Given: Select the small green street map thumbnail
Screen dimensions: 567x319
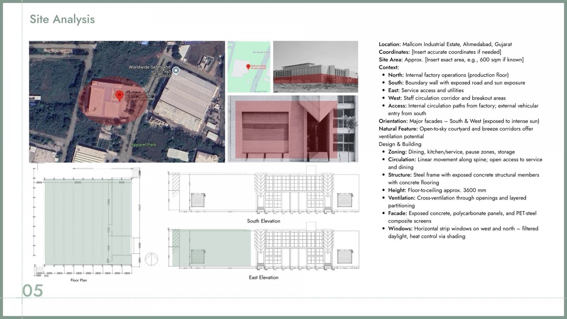Looking at the screenshot, I should [249, 67].
